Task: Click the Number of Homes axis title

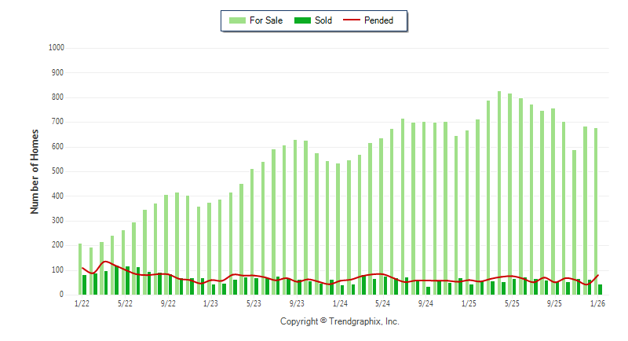Action: 35,171
